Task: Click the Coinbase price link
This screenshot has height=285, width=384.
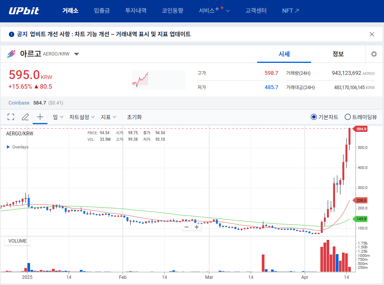Action: pyautogui.click(x=19, y=103)
